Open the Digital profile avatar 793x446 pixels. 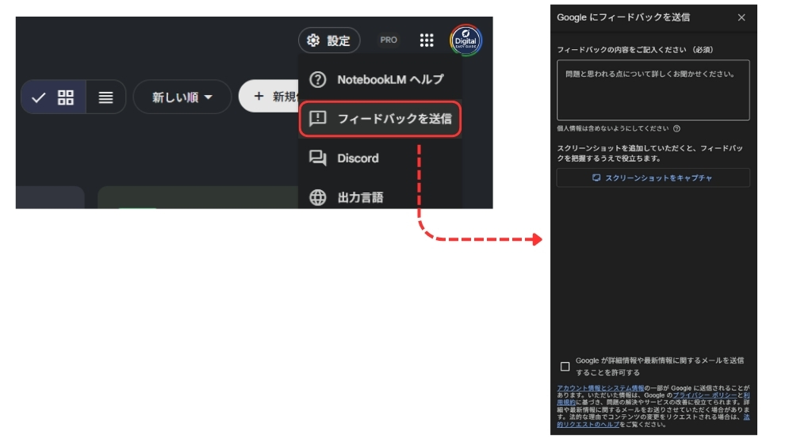(465, 40)
